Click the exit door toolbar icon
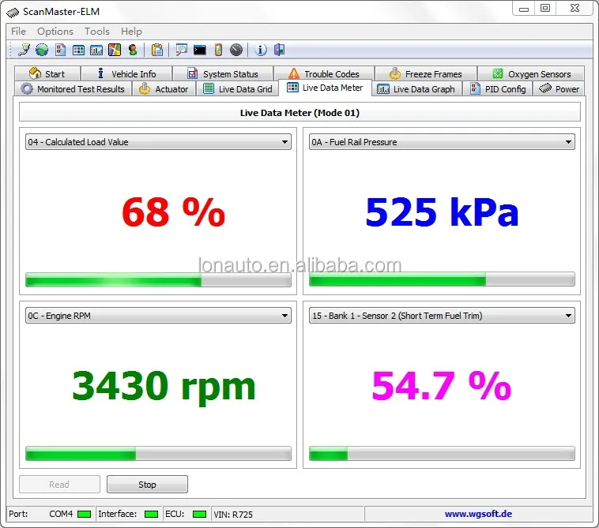Image resolution: width=599 pixels, height=528 pixels. pos(279,50)
